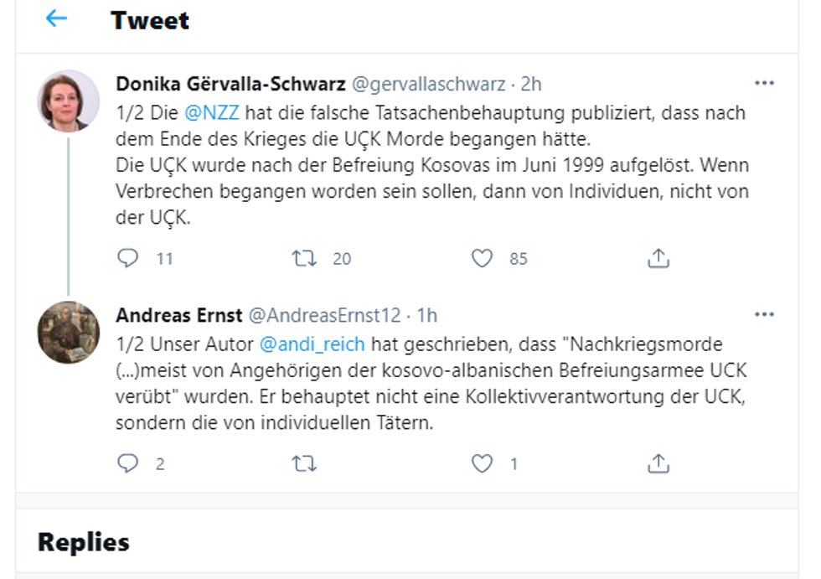The image size is (821, 579).
Task: Click the 2h timestamp on Donika's tweet
Action: [x=531, y=84]
